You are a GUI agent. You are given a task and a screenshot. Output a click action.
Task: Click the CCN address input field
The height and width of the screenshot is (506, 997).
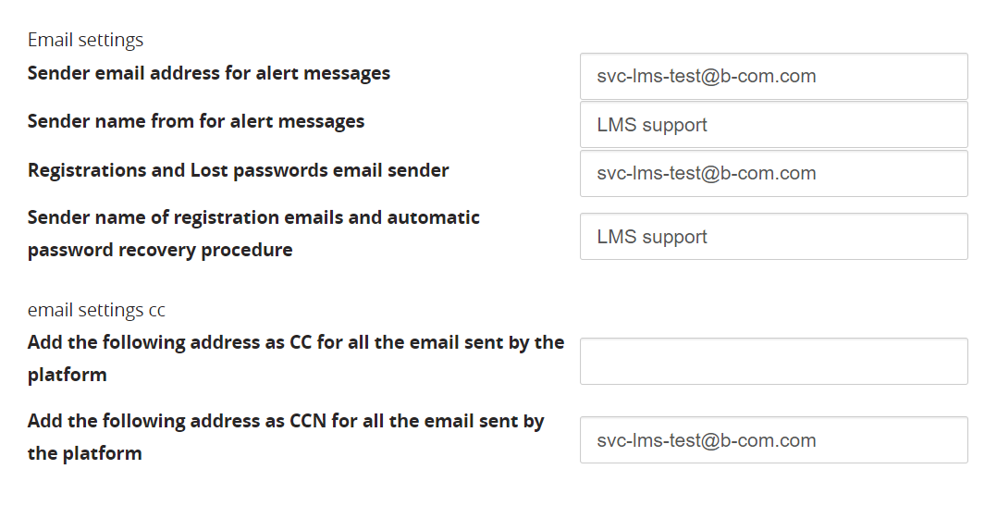[773, 440]
